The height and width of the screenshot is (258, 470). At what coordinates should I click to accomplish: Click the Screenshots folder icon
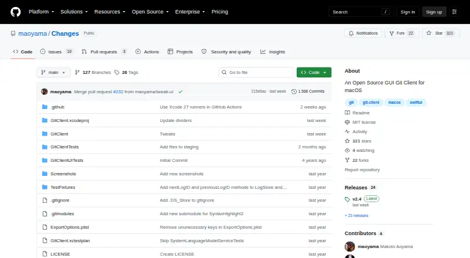(45, 174)
